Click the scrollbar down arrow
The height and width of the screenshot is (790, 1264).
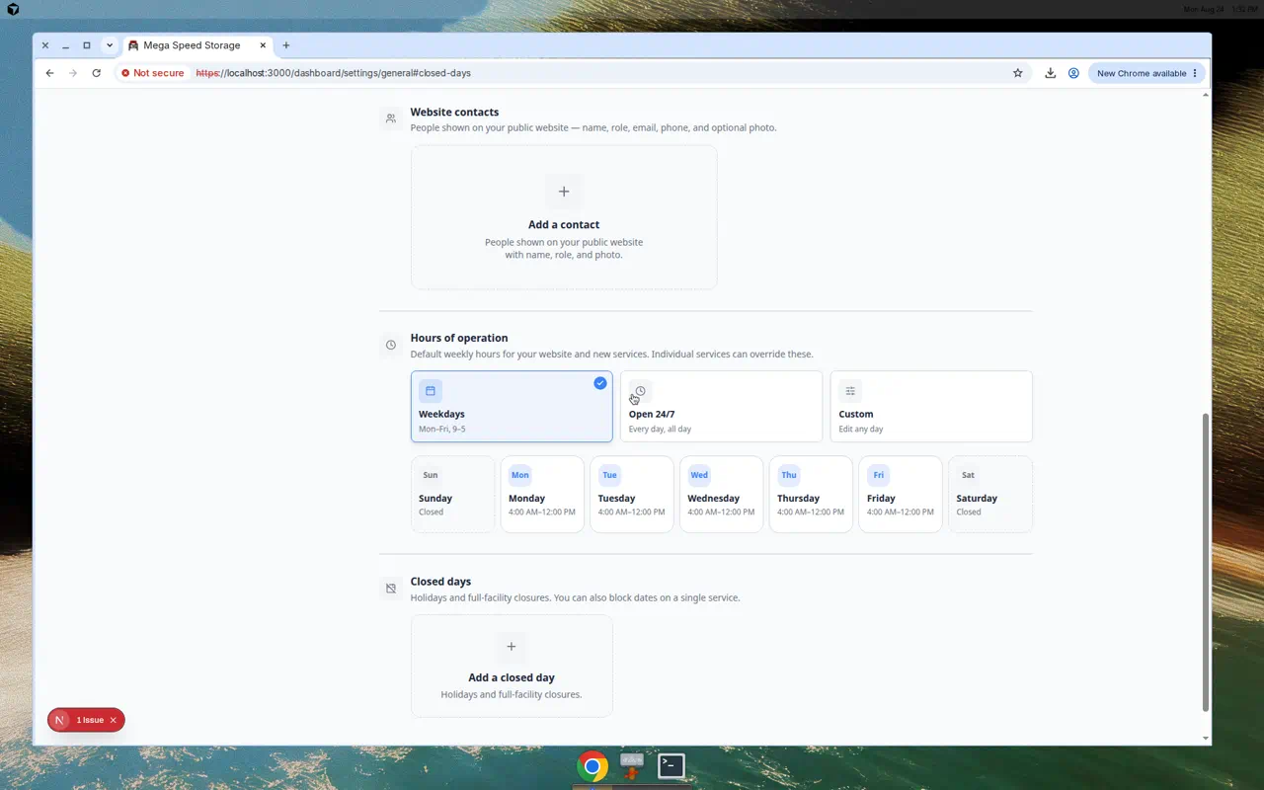(x=1206, y=738)
